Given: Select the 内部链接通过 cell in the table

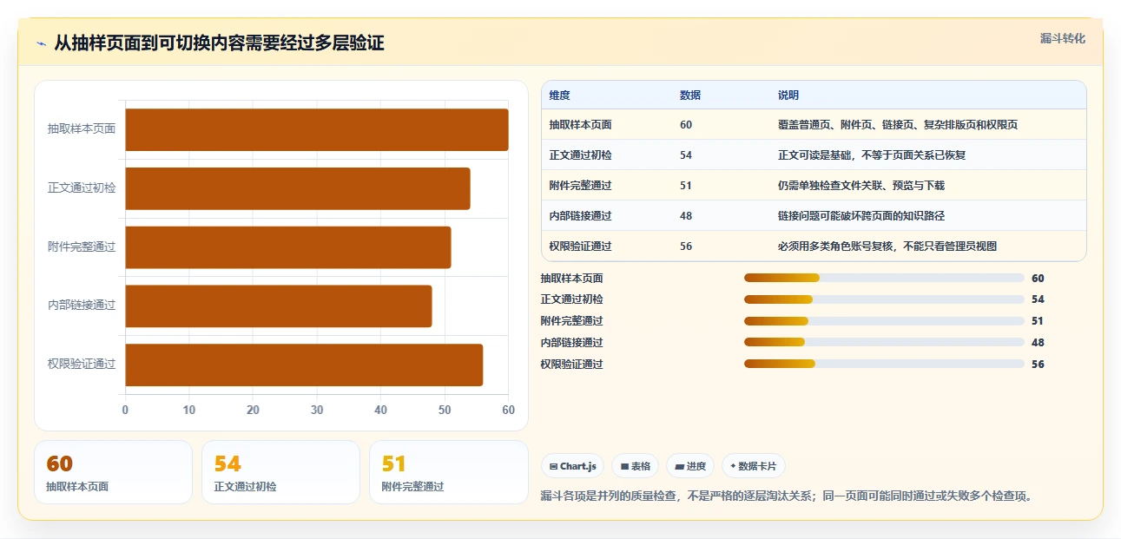Looking at the screenshot, I should [x=580, y=216].
